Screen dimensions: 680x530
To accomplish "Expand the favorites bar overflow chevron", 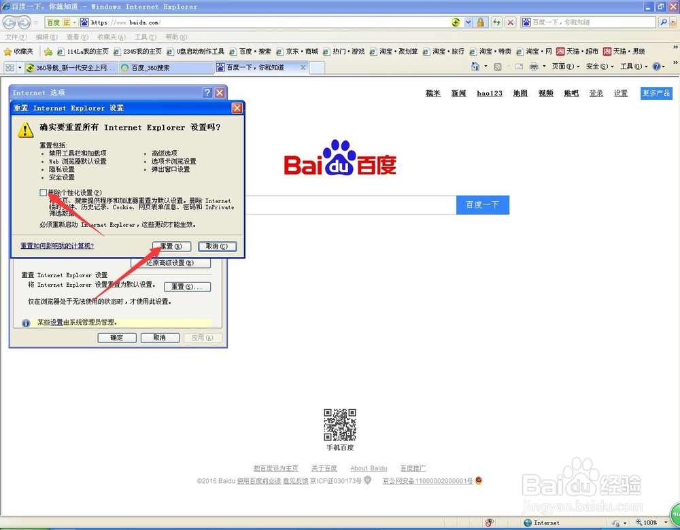I will (675, 47).
